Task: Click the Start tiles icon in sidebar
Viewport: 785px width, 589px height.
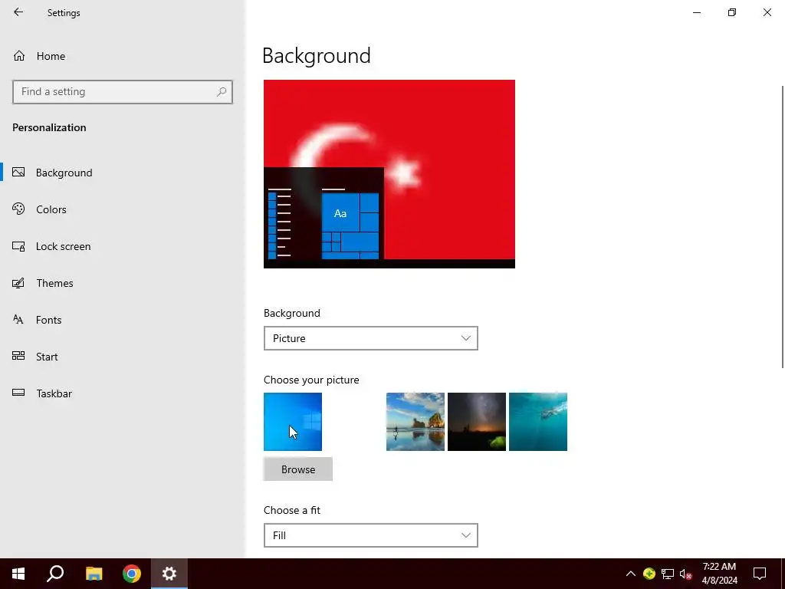Action: tap(18, 356)
